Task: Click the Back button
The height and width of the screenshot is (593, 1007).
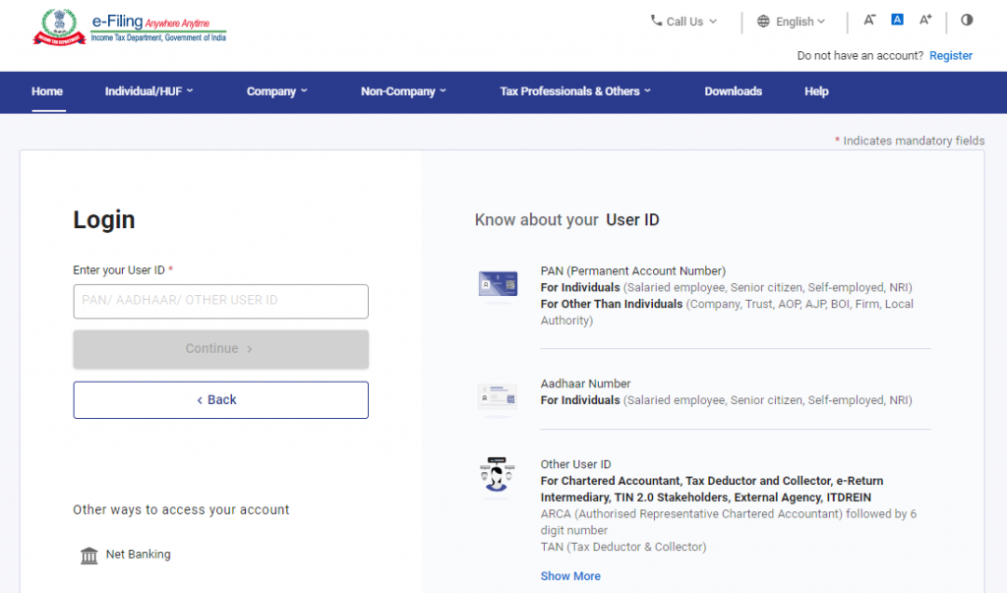Action: tap(220, 400)
